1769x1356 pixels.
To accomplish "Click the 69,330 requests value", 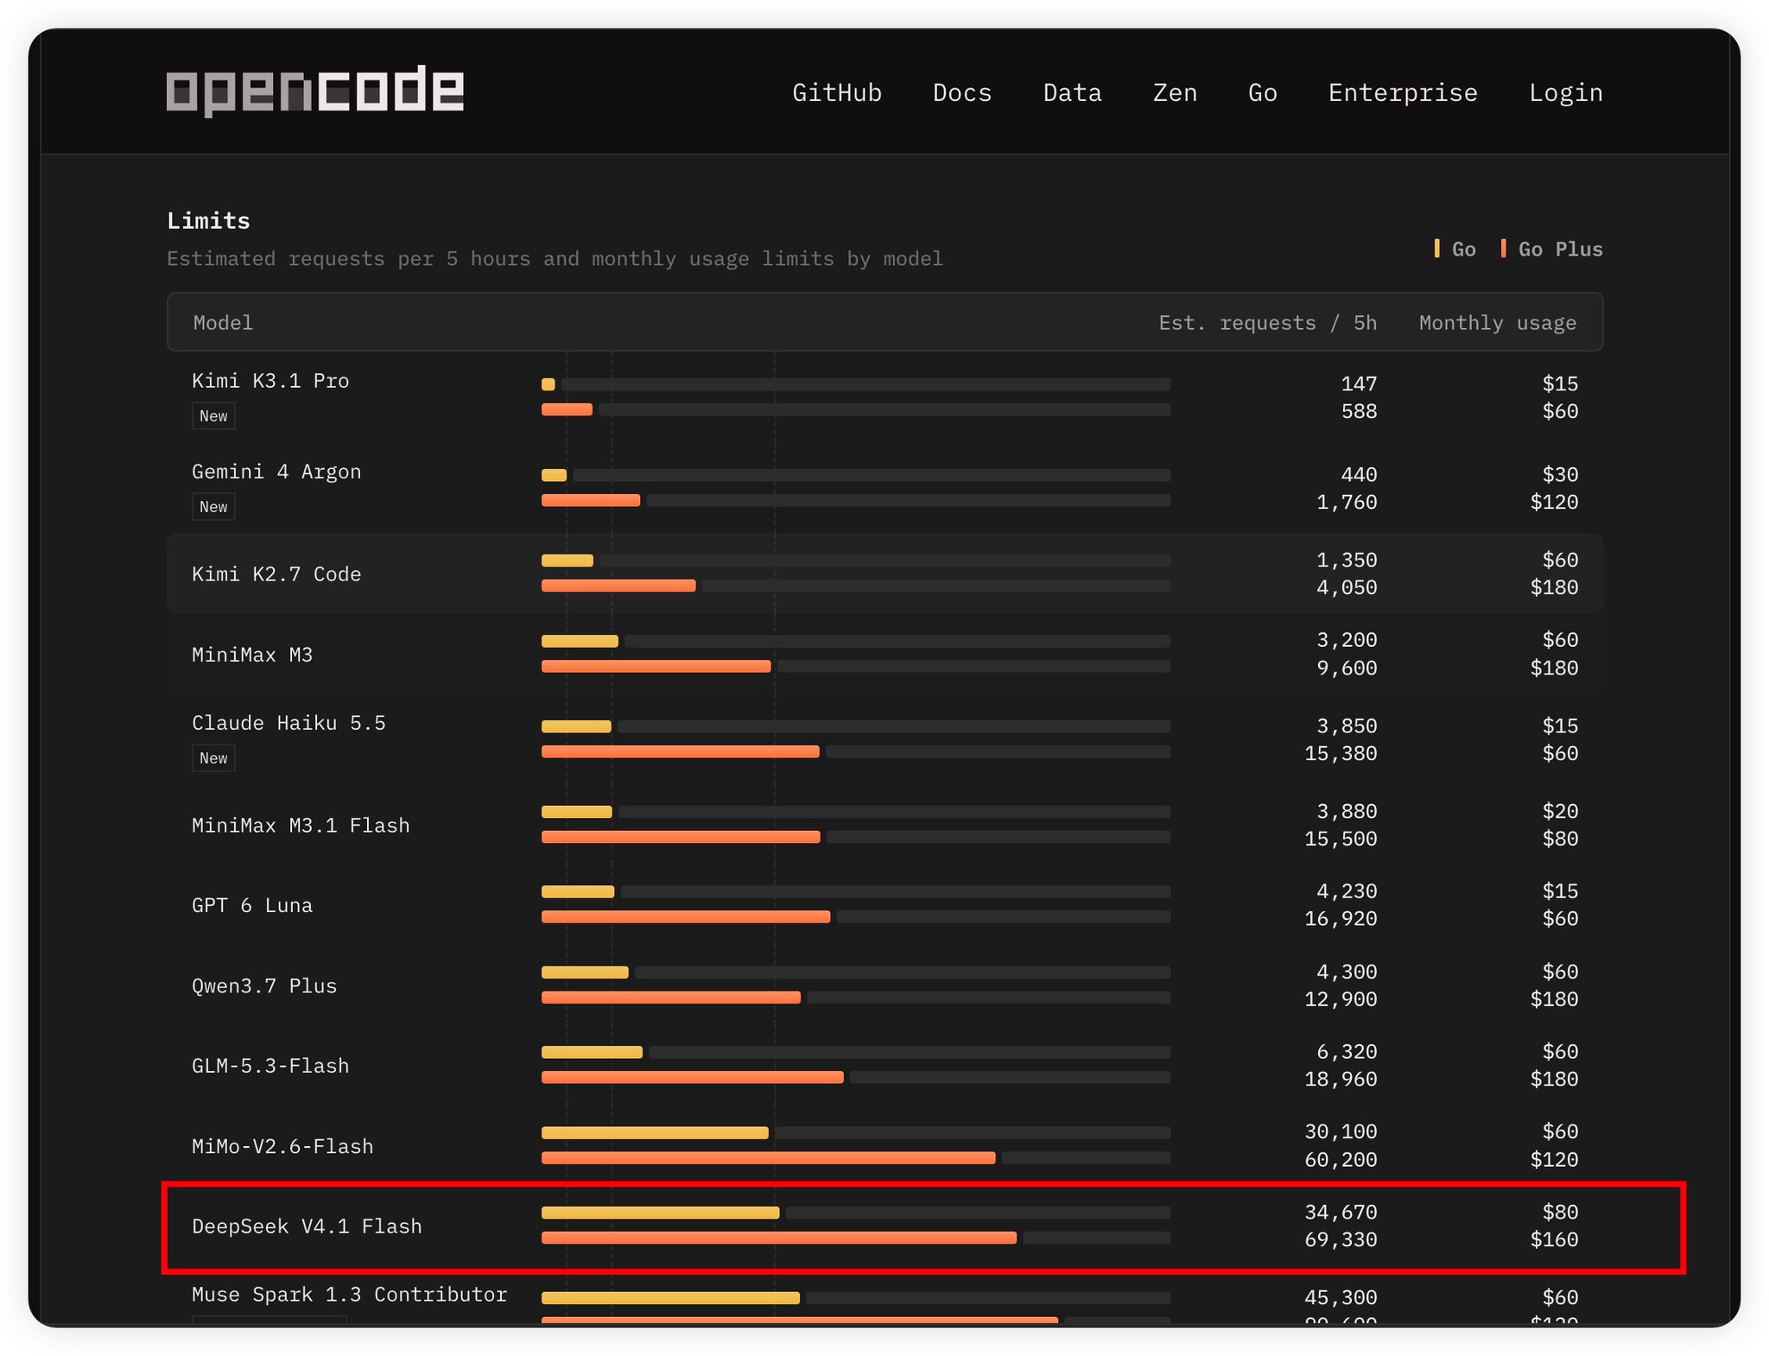I will (x=1341, y=1239).
